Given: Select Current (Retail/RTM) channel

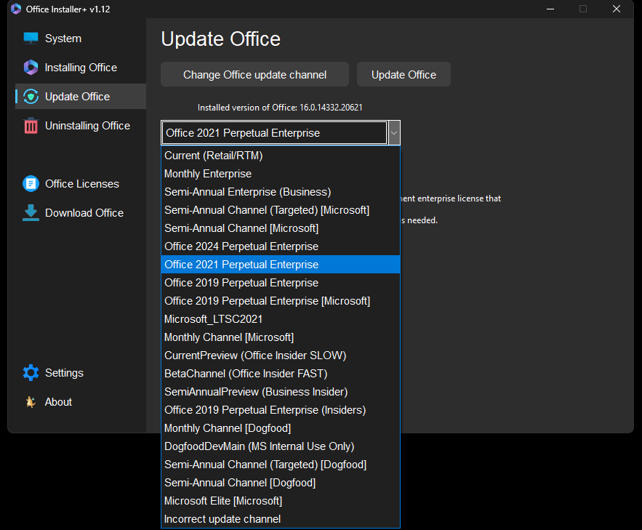Looking at the screenshot, I should coord(281,156).
